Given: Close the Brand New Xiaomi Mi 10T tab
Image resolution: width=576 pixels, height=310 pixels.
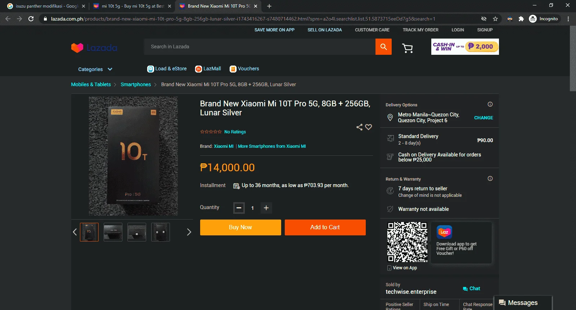Looking at the screenshot, I should pos(256,6).
